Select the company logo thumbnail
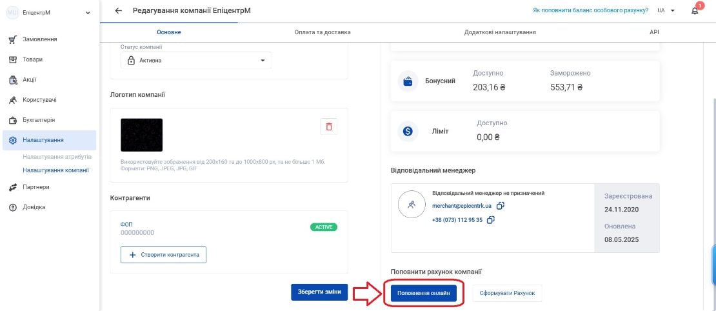The width and height of the screenshot is (716, 311). coord(141,135)
